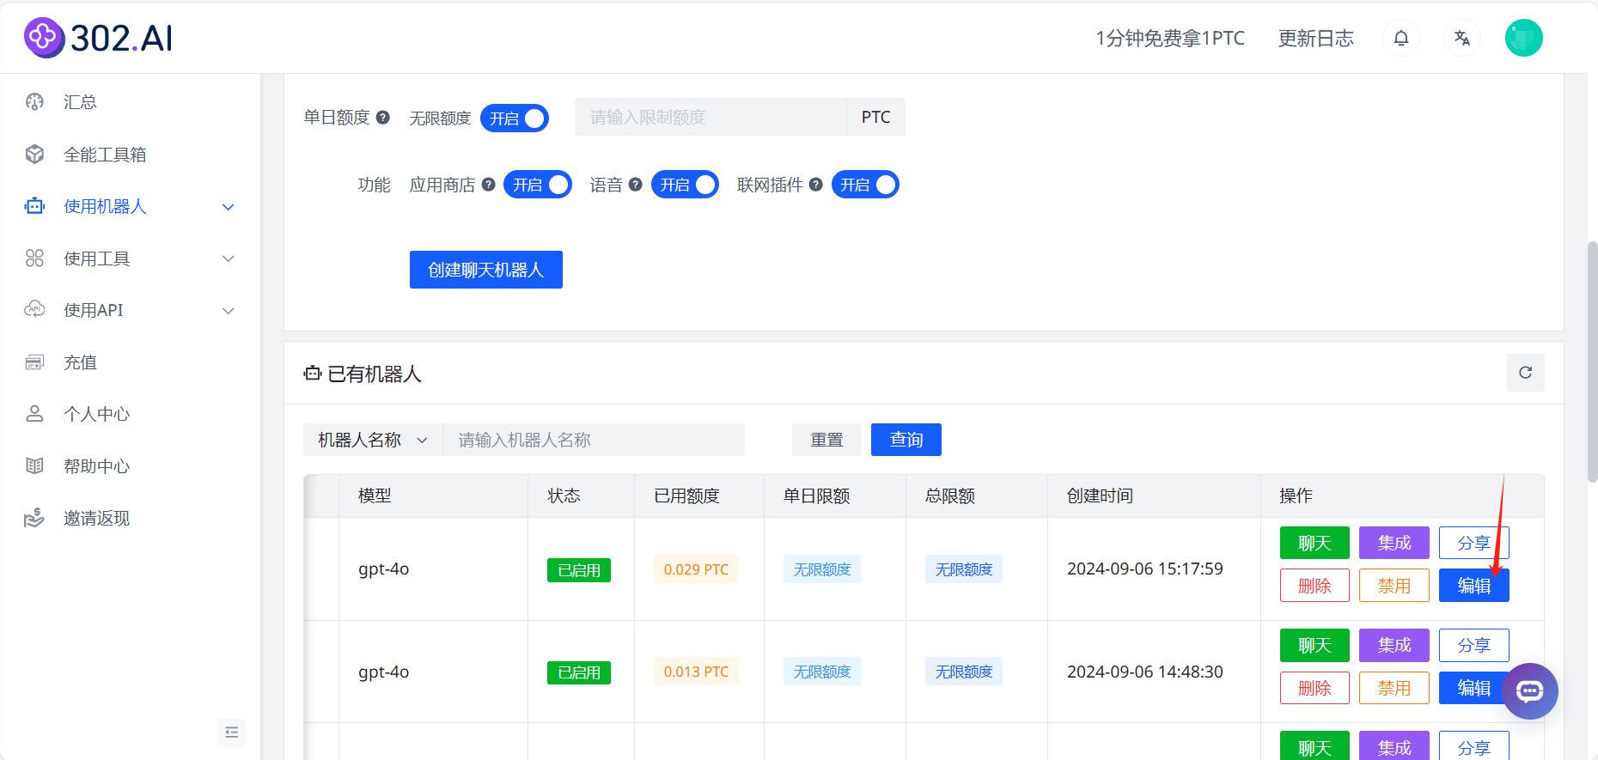This screenshot has width=1598, height=760.
Task: Click 禁用 for the 14:48:30 robot
Action: tap(1394, 688)
